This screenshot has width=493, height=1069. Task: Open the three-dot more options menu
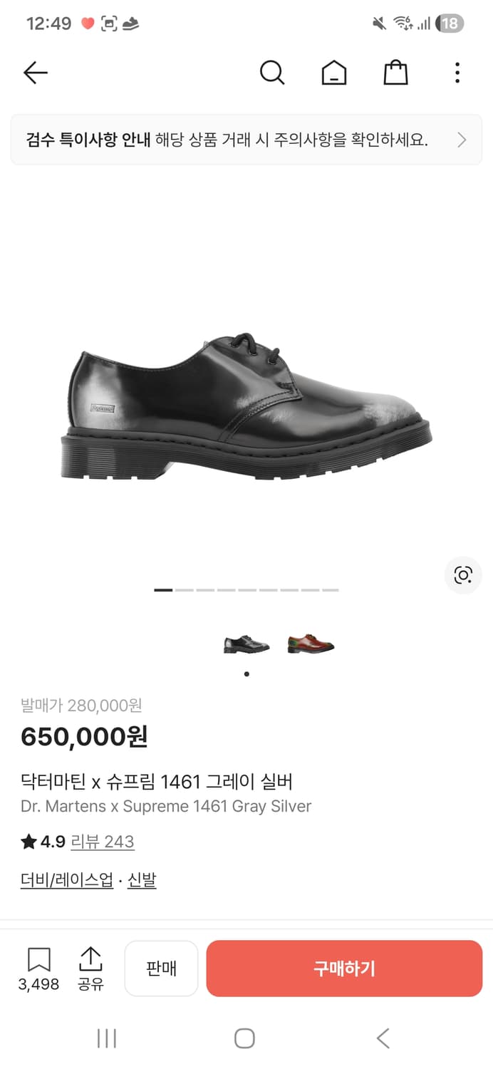point(457,73)
